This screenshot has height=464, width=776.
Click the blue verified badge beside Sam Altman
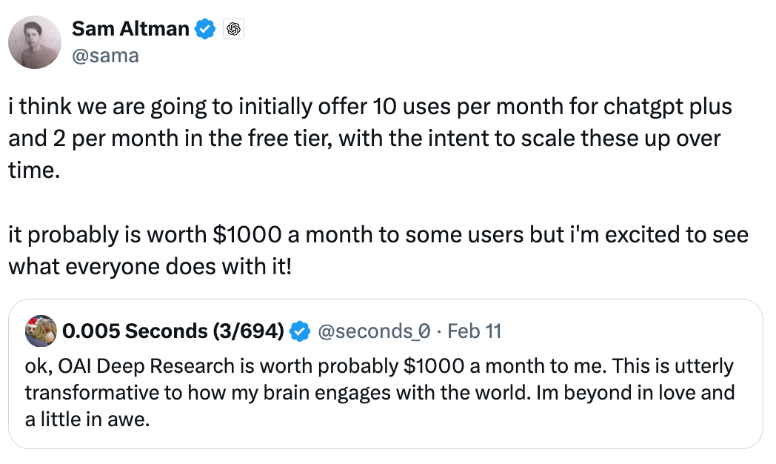(x=205, y=29)
